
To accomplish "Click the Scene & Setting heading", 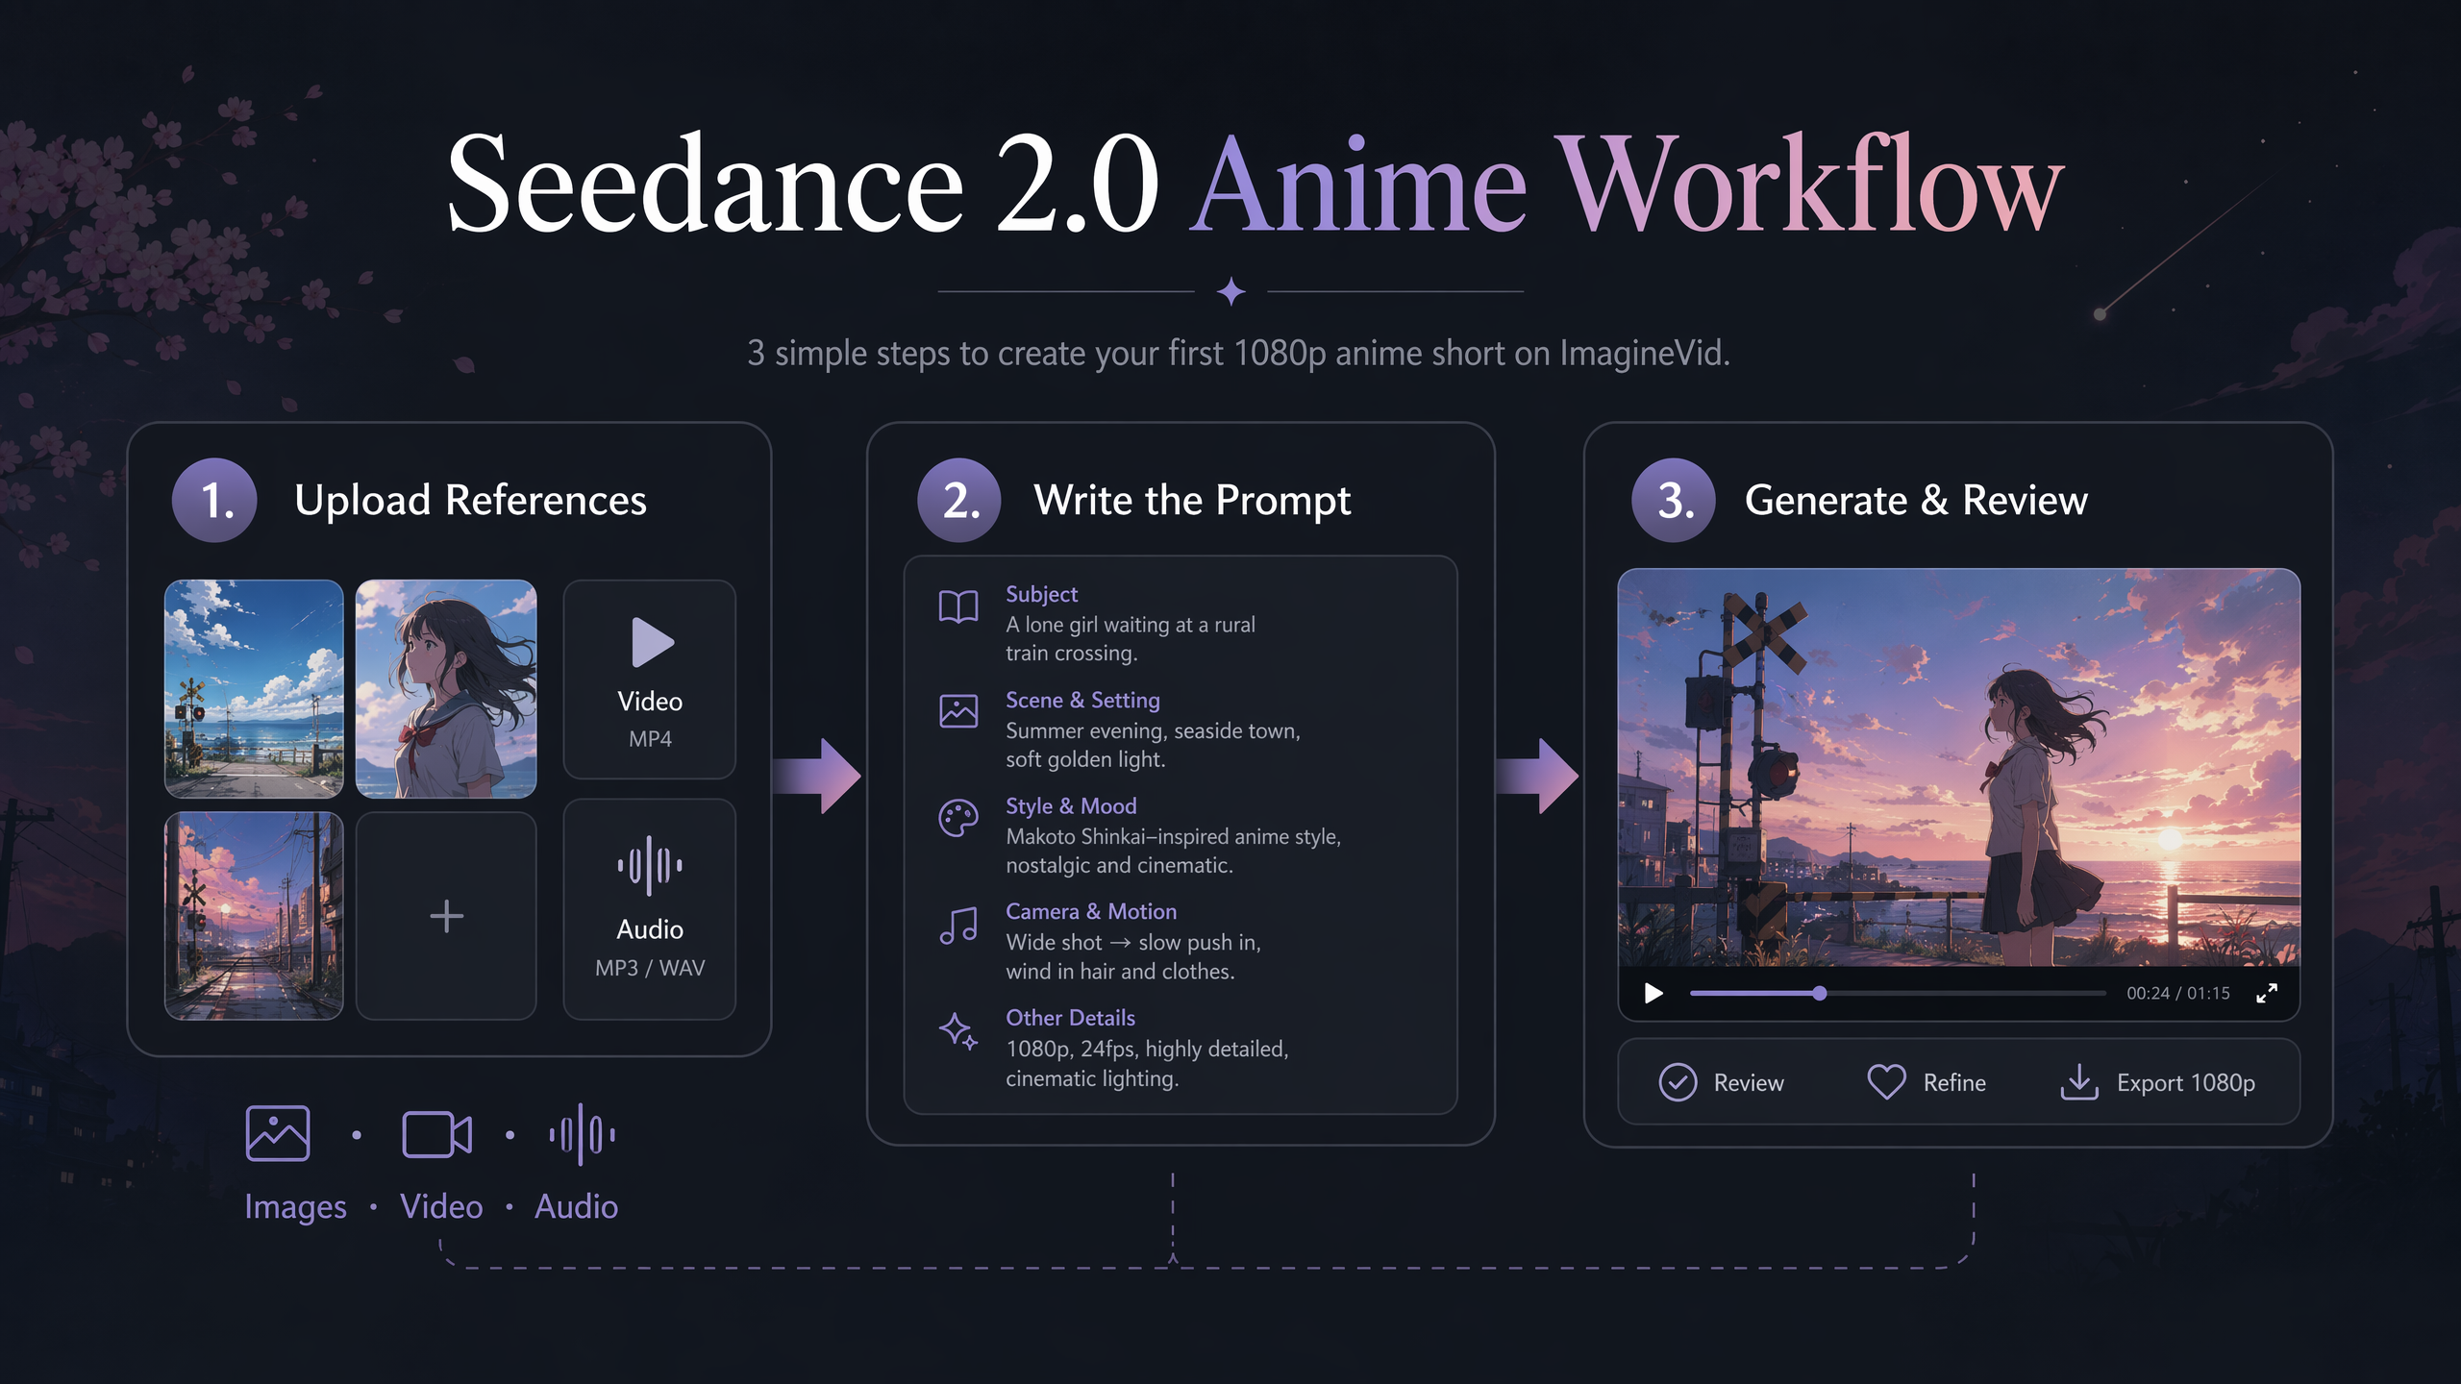I will pyautogui.click(x=1082, y=700).
